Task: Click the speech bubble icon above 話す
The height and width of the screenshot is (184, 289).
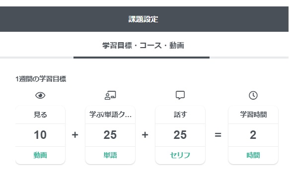Action: tap(180, 95)
